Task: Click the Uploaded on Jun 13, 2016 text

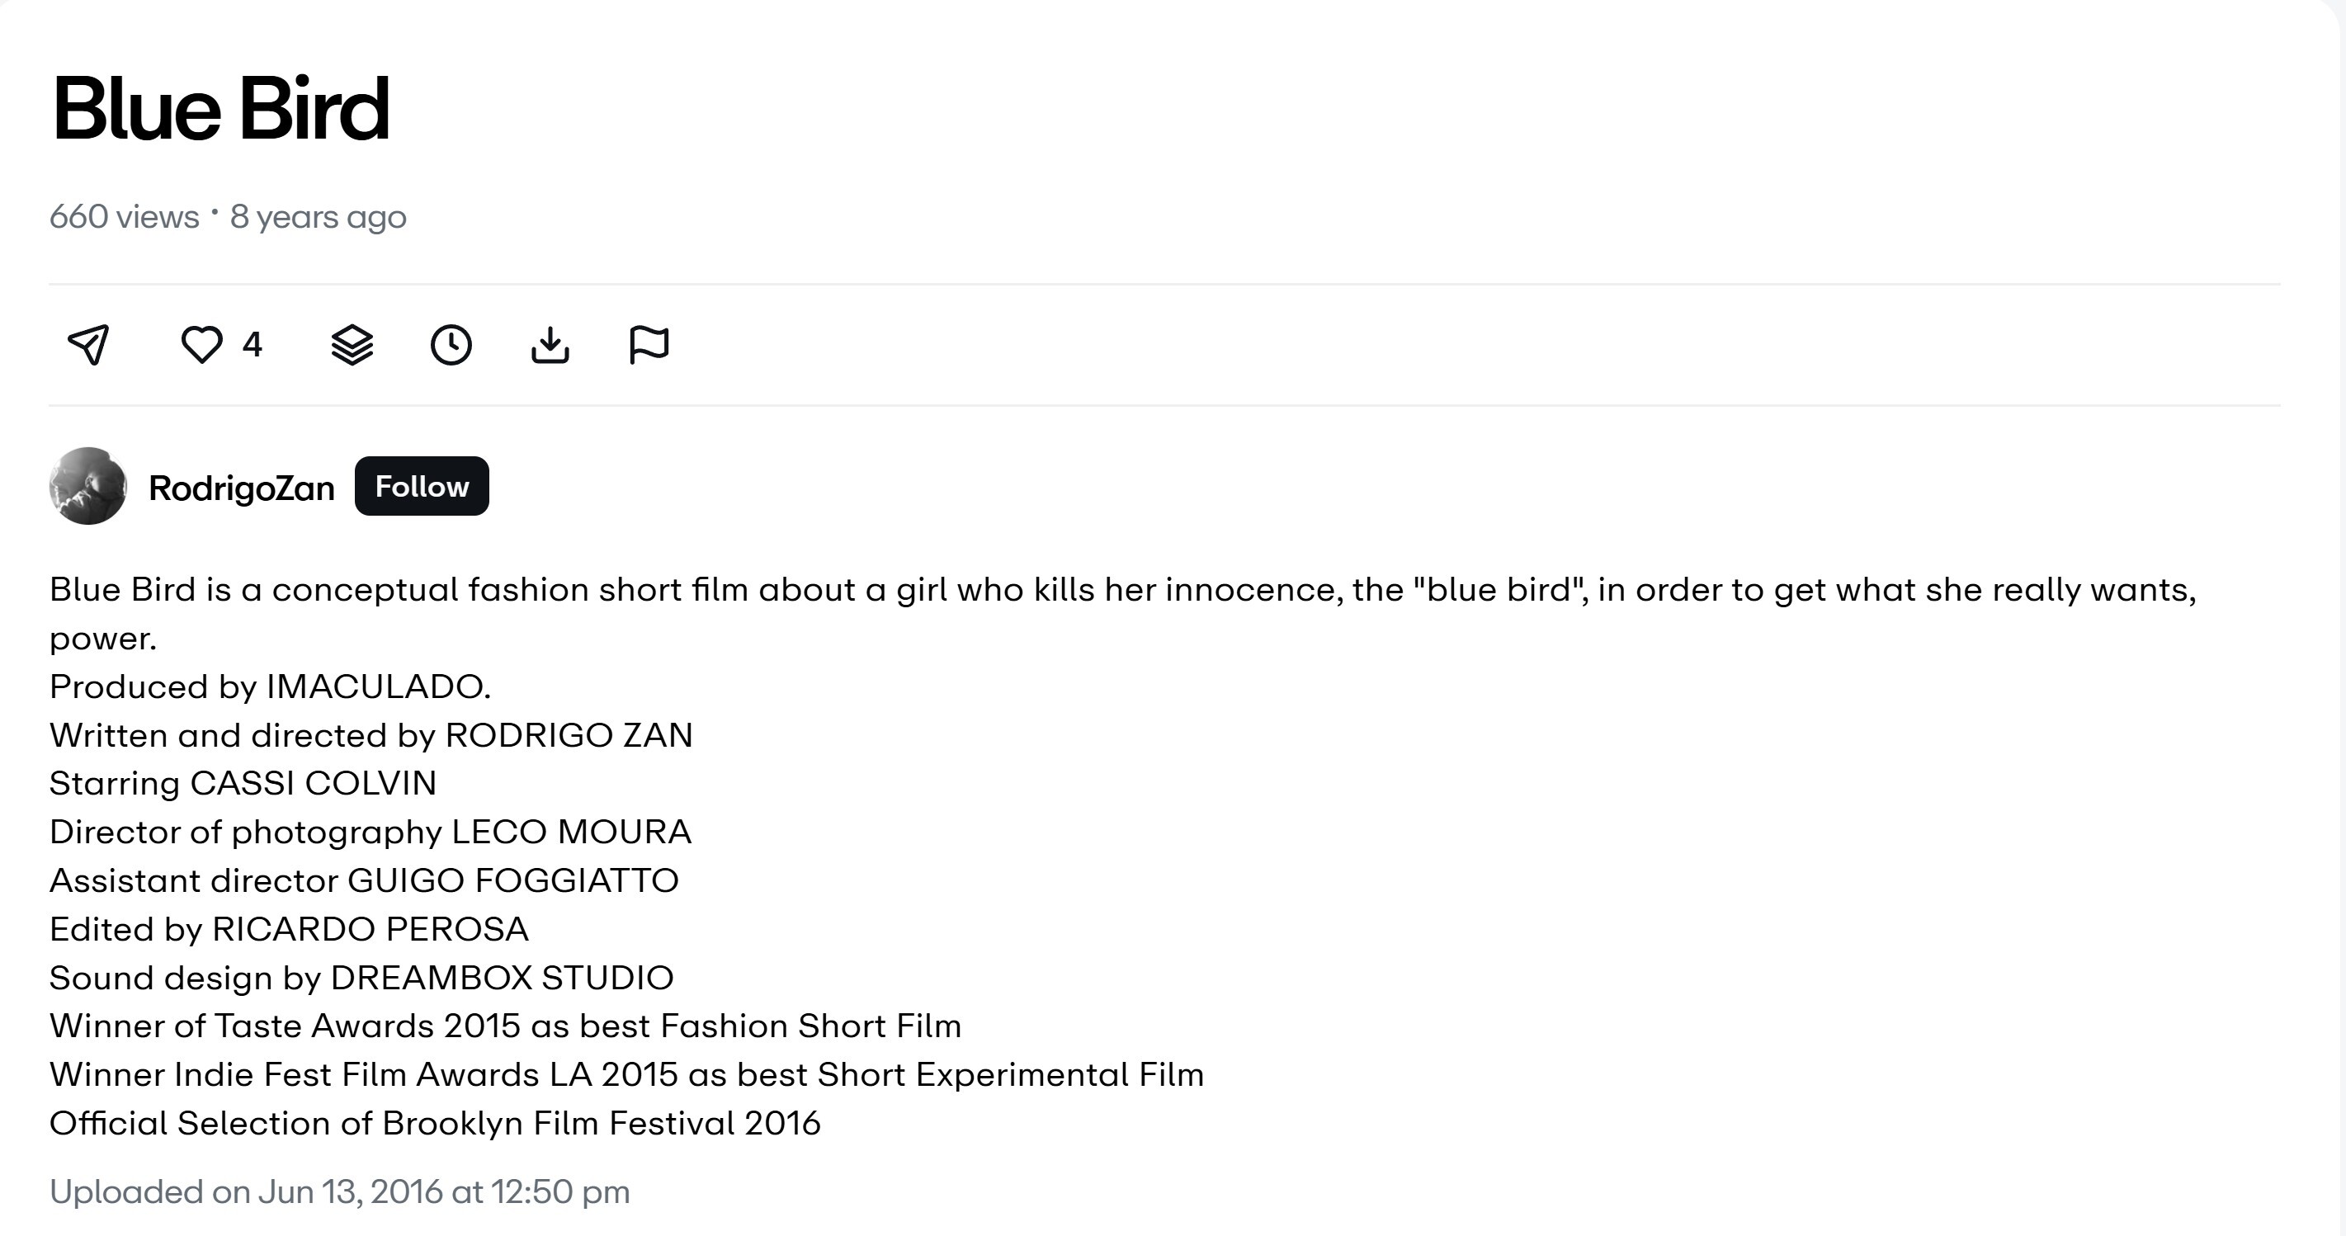Action: pyautogui.click(x=340, y=1191)
